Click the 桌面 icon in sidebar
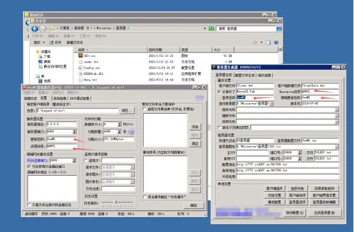Image resolution: width=354 pixels, height=232 pixels. pos(40,61)
